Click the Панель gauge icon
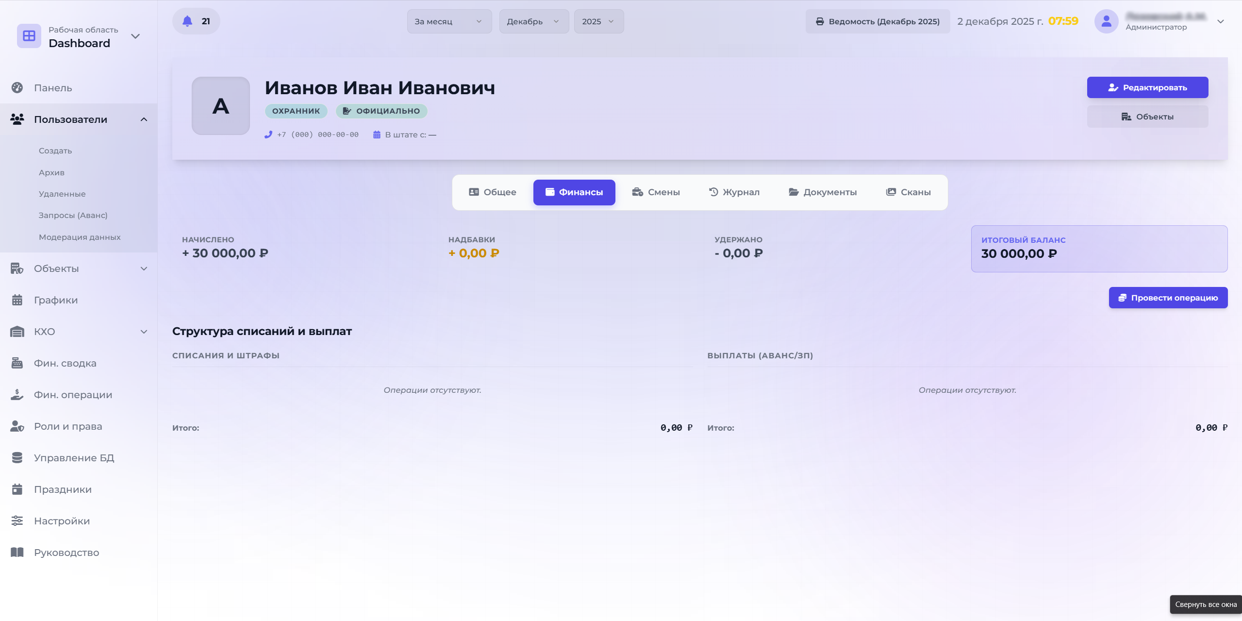 (x=17, y=88)
